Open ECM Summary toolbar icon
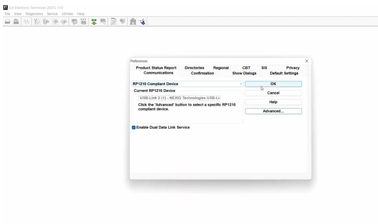Screen dimensions: 378x224 tap(74, 22)
